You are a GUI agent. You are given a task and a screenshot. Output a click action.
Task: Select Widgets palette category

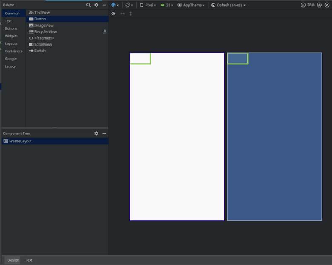point(14,36)
